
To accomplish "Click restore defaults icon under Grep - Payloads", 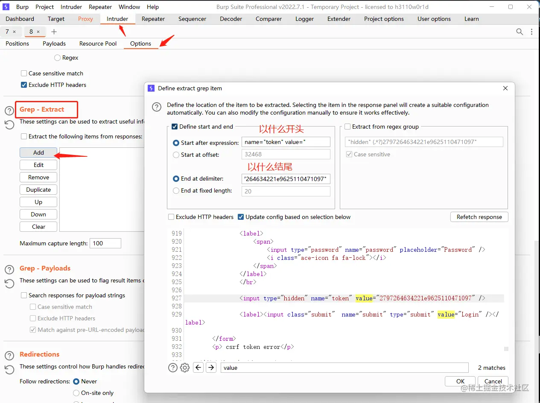I will coord(9,283).
